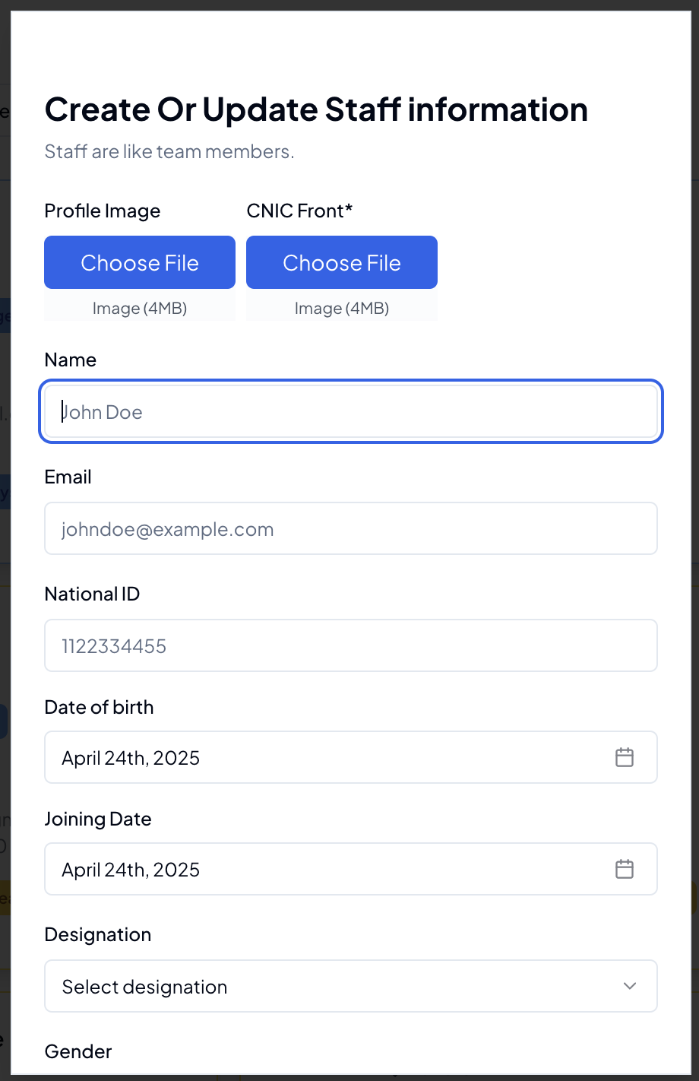Click the CNIC Front label

299,211
